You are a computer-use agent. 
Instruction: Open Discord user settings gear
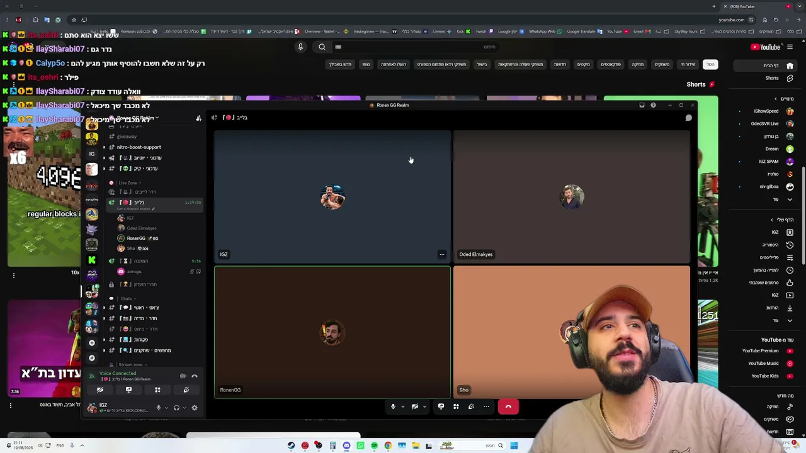[x=195, y=408]
